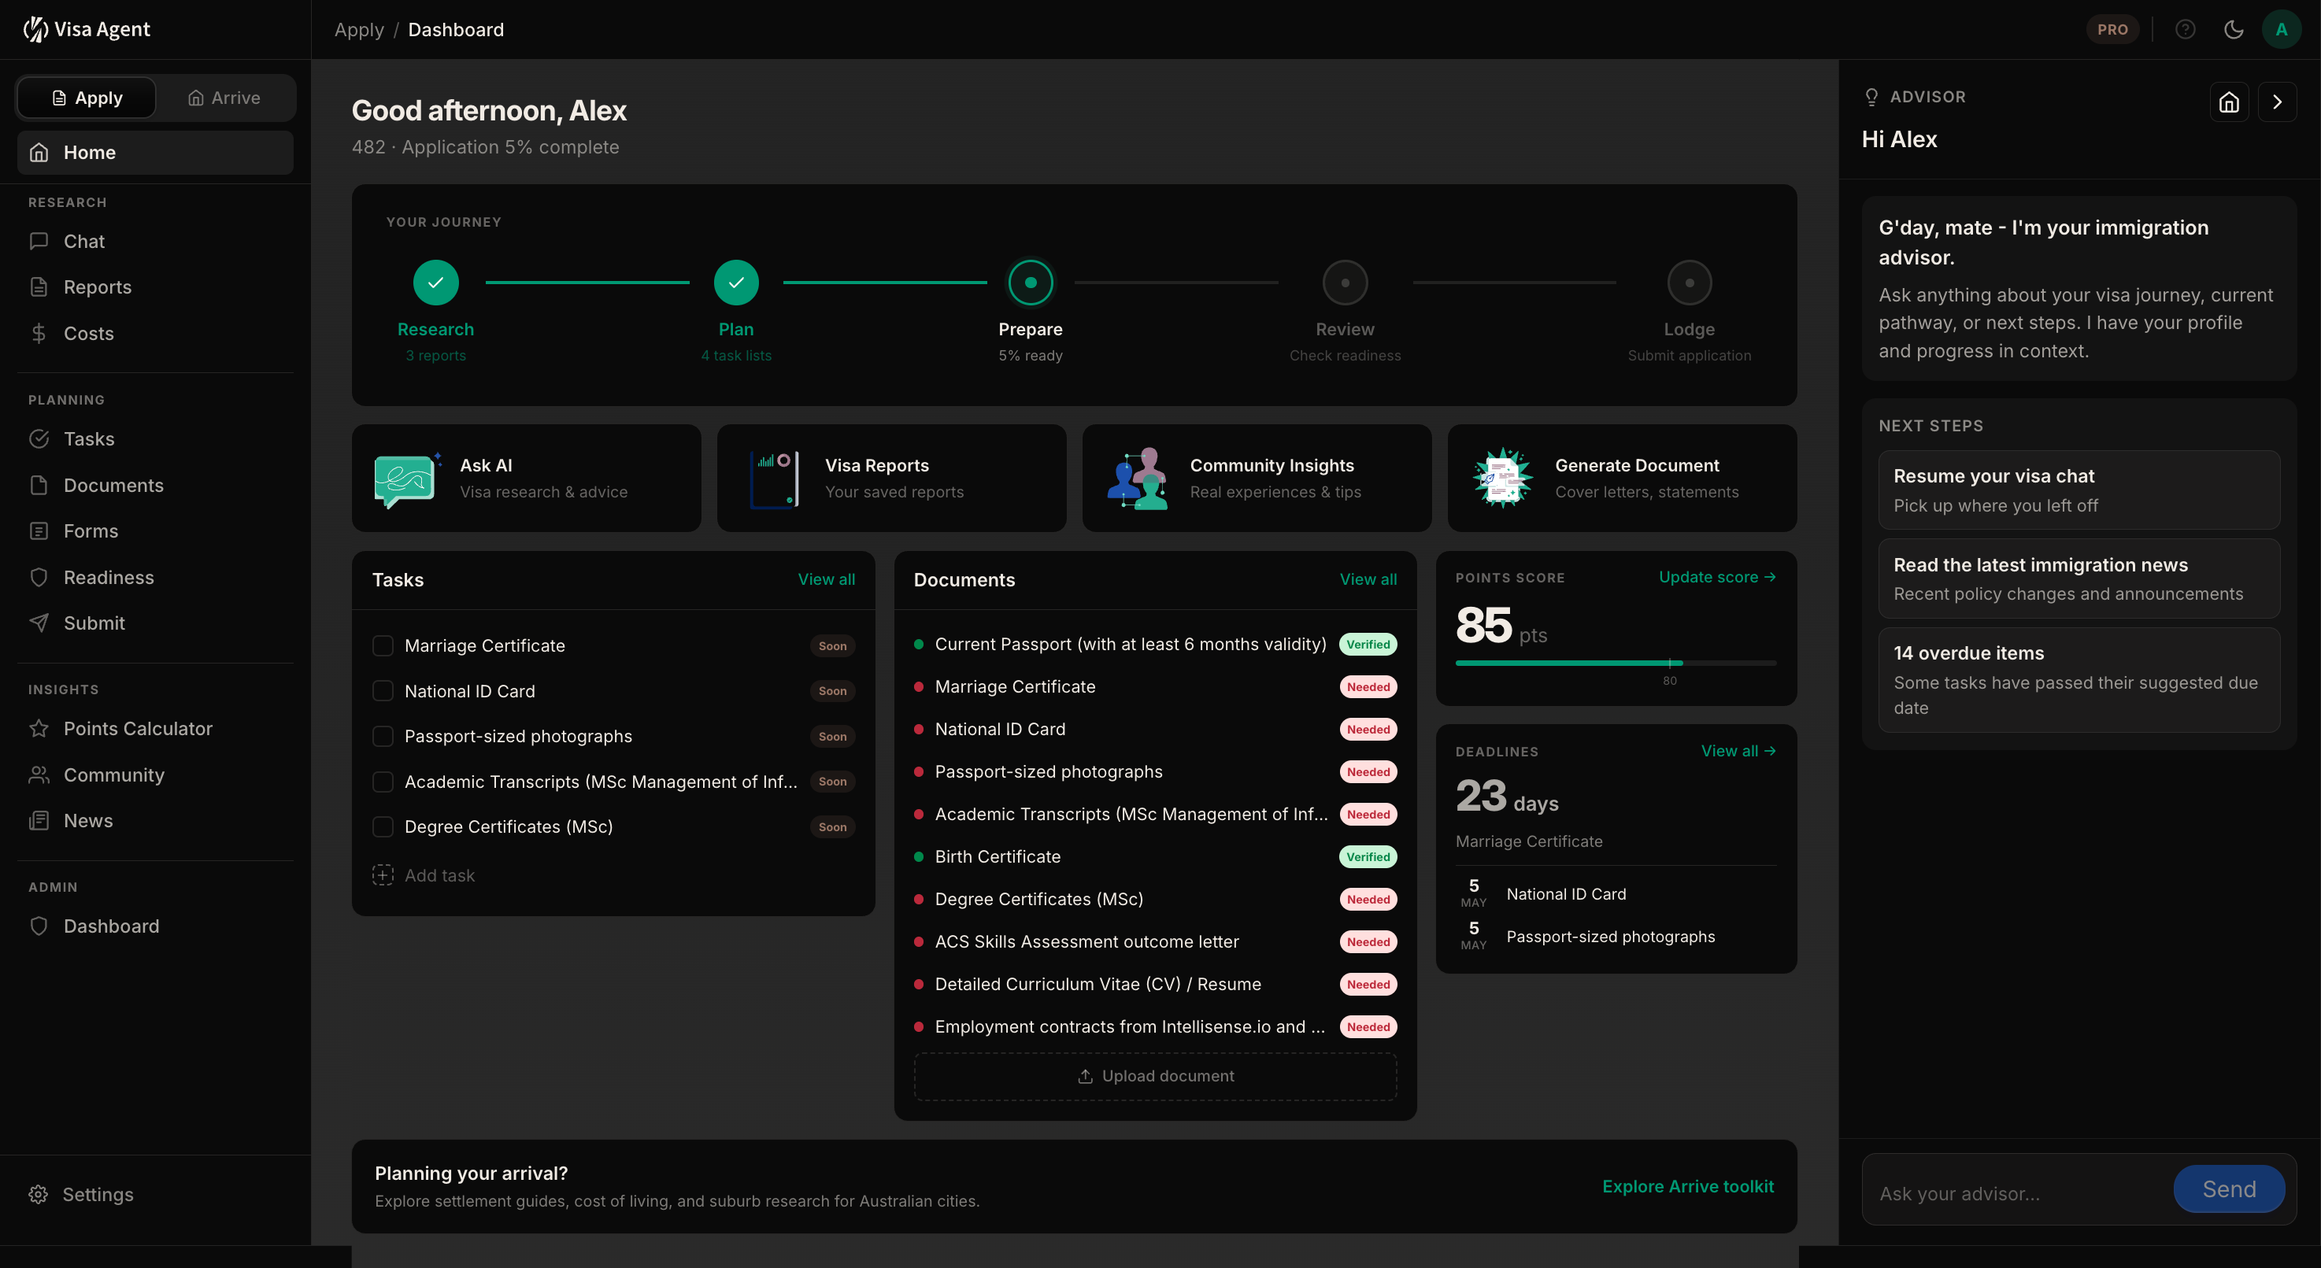Open the Points Calculator

pos(138,727)
